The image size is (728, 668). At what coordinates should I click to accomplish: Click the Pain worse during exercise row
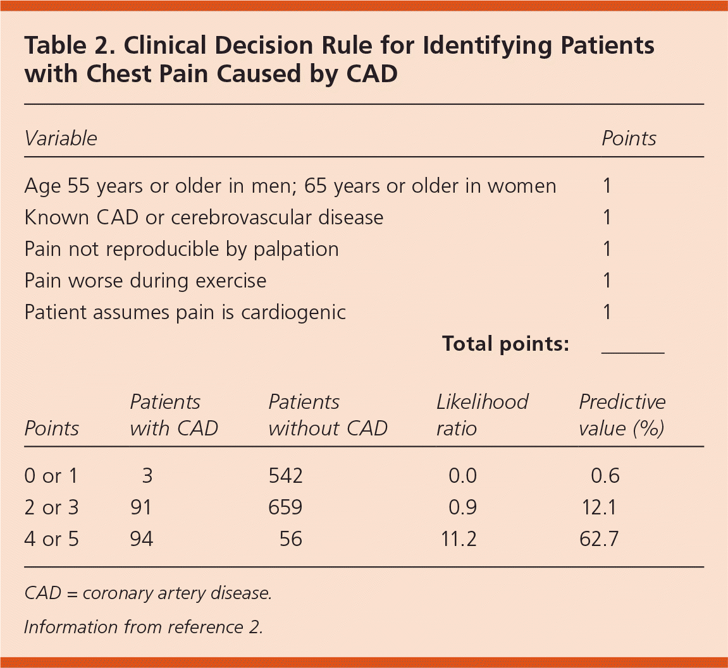[x=145, y=281]
